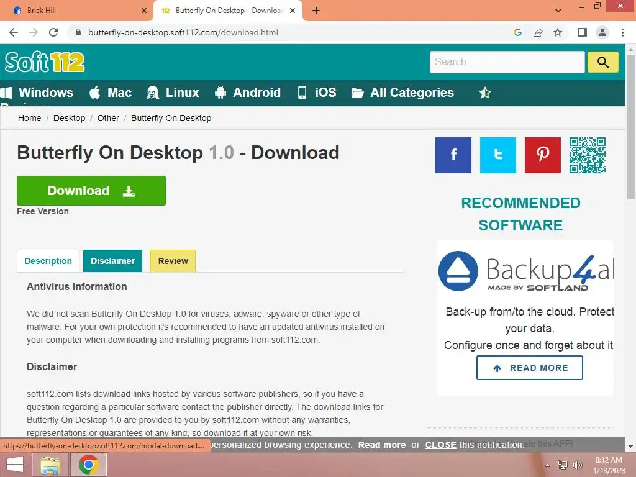Share page on Twitter
This screenshot has width=636, height=477.
tap(497, 155)
